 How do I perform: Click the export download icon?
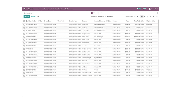point(38,16)
